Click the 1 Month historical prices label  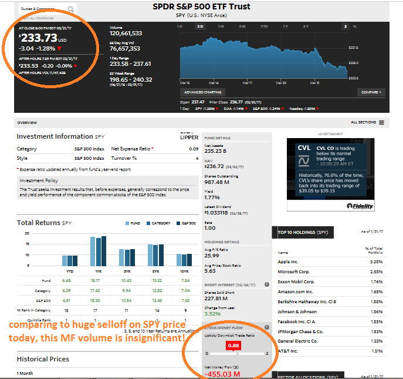point(25,373)
